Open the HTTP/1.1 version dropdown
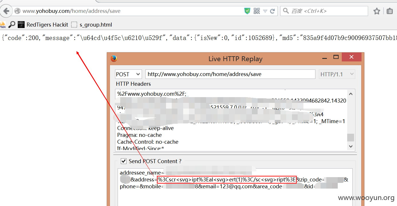397x206 pixels. (337, 74)
